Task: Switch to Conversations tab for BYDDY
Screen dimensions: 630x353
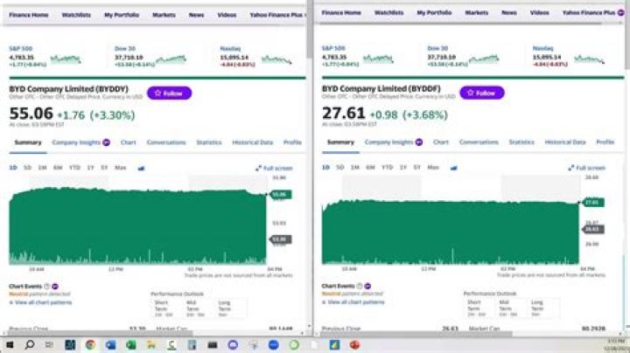Action: pos(166,142)
